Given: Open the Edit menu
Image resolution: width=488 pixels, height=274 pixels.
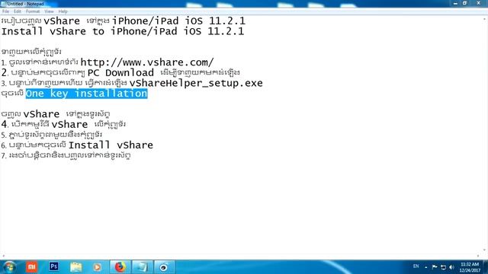Looking at the screenshot, I should pyautogui.click(x=18, y=11).
